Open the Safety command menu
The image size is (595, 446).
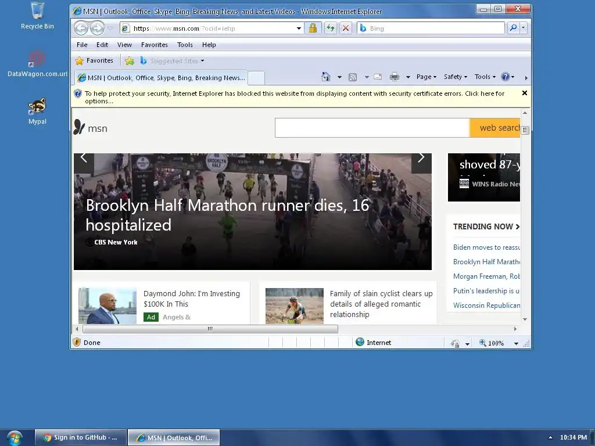(x=456, y=77)
